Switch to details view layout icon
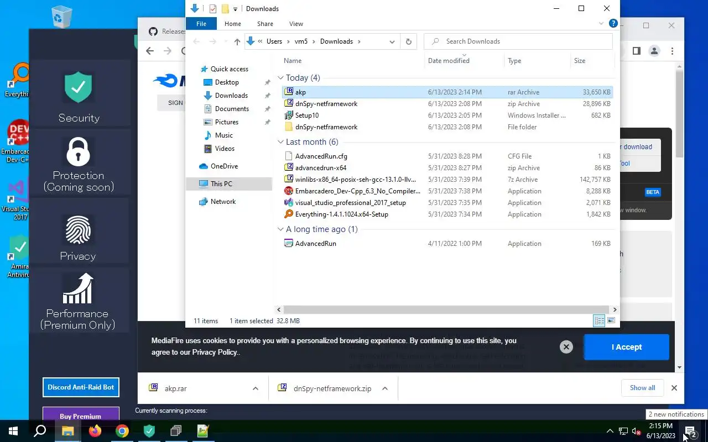 (599, 320)
